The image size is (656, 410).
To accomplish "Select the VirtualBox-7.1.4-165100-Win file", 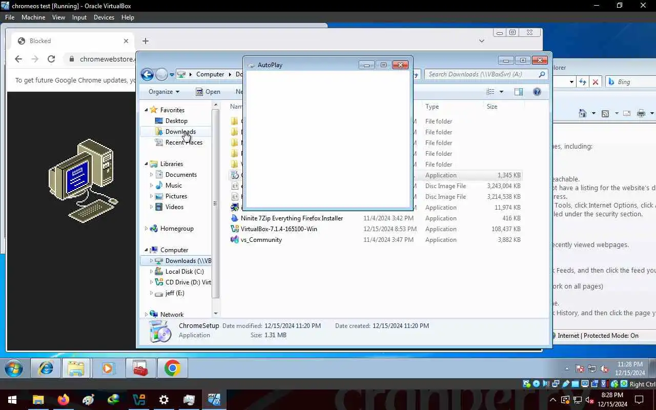I will (279, 229).
